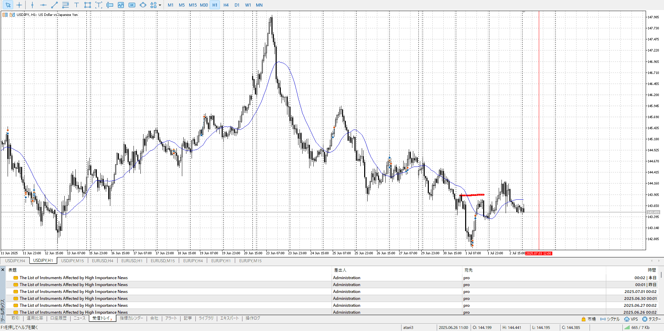Select the text tool
Viewport: 664px width, 331px height.
click(x=76, y=5)
